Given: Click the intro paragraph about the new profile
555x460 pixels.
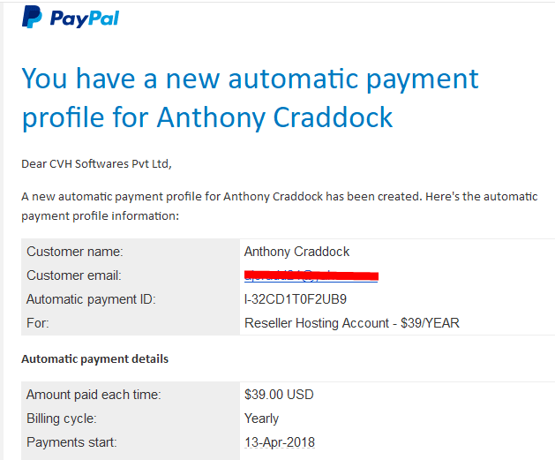Looking at the screenshot, I should (x=280, y=206).
